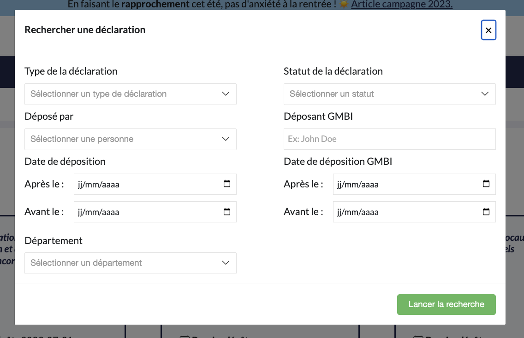524x338 pixels.
Task: Focus the Date de déposition GMBI Après le input
Action: [x=397, y=184]
